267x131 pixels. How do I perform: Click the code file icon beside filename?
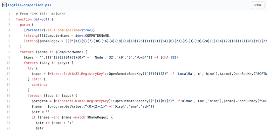(4, 5)
